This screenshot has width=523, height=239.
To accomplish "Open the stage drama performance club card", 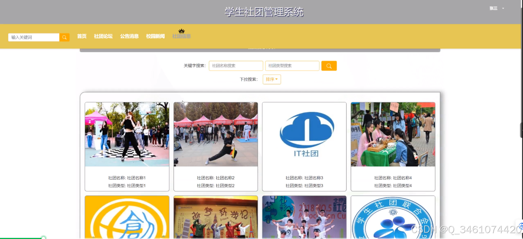I will [x=216, y=217].
